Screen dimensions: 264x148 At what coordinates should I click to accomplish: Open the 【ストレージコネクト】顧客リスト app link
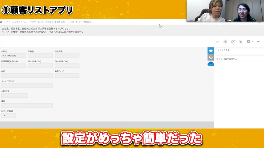click(x=51, y=22)
